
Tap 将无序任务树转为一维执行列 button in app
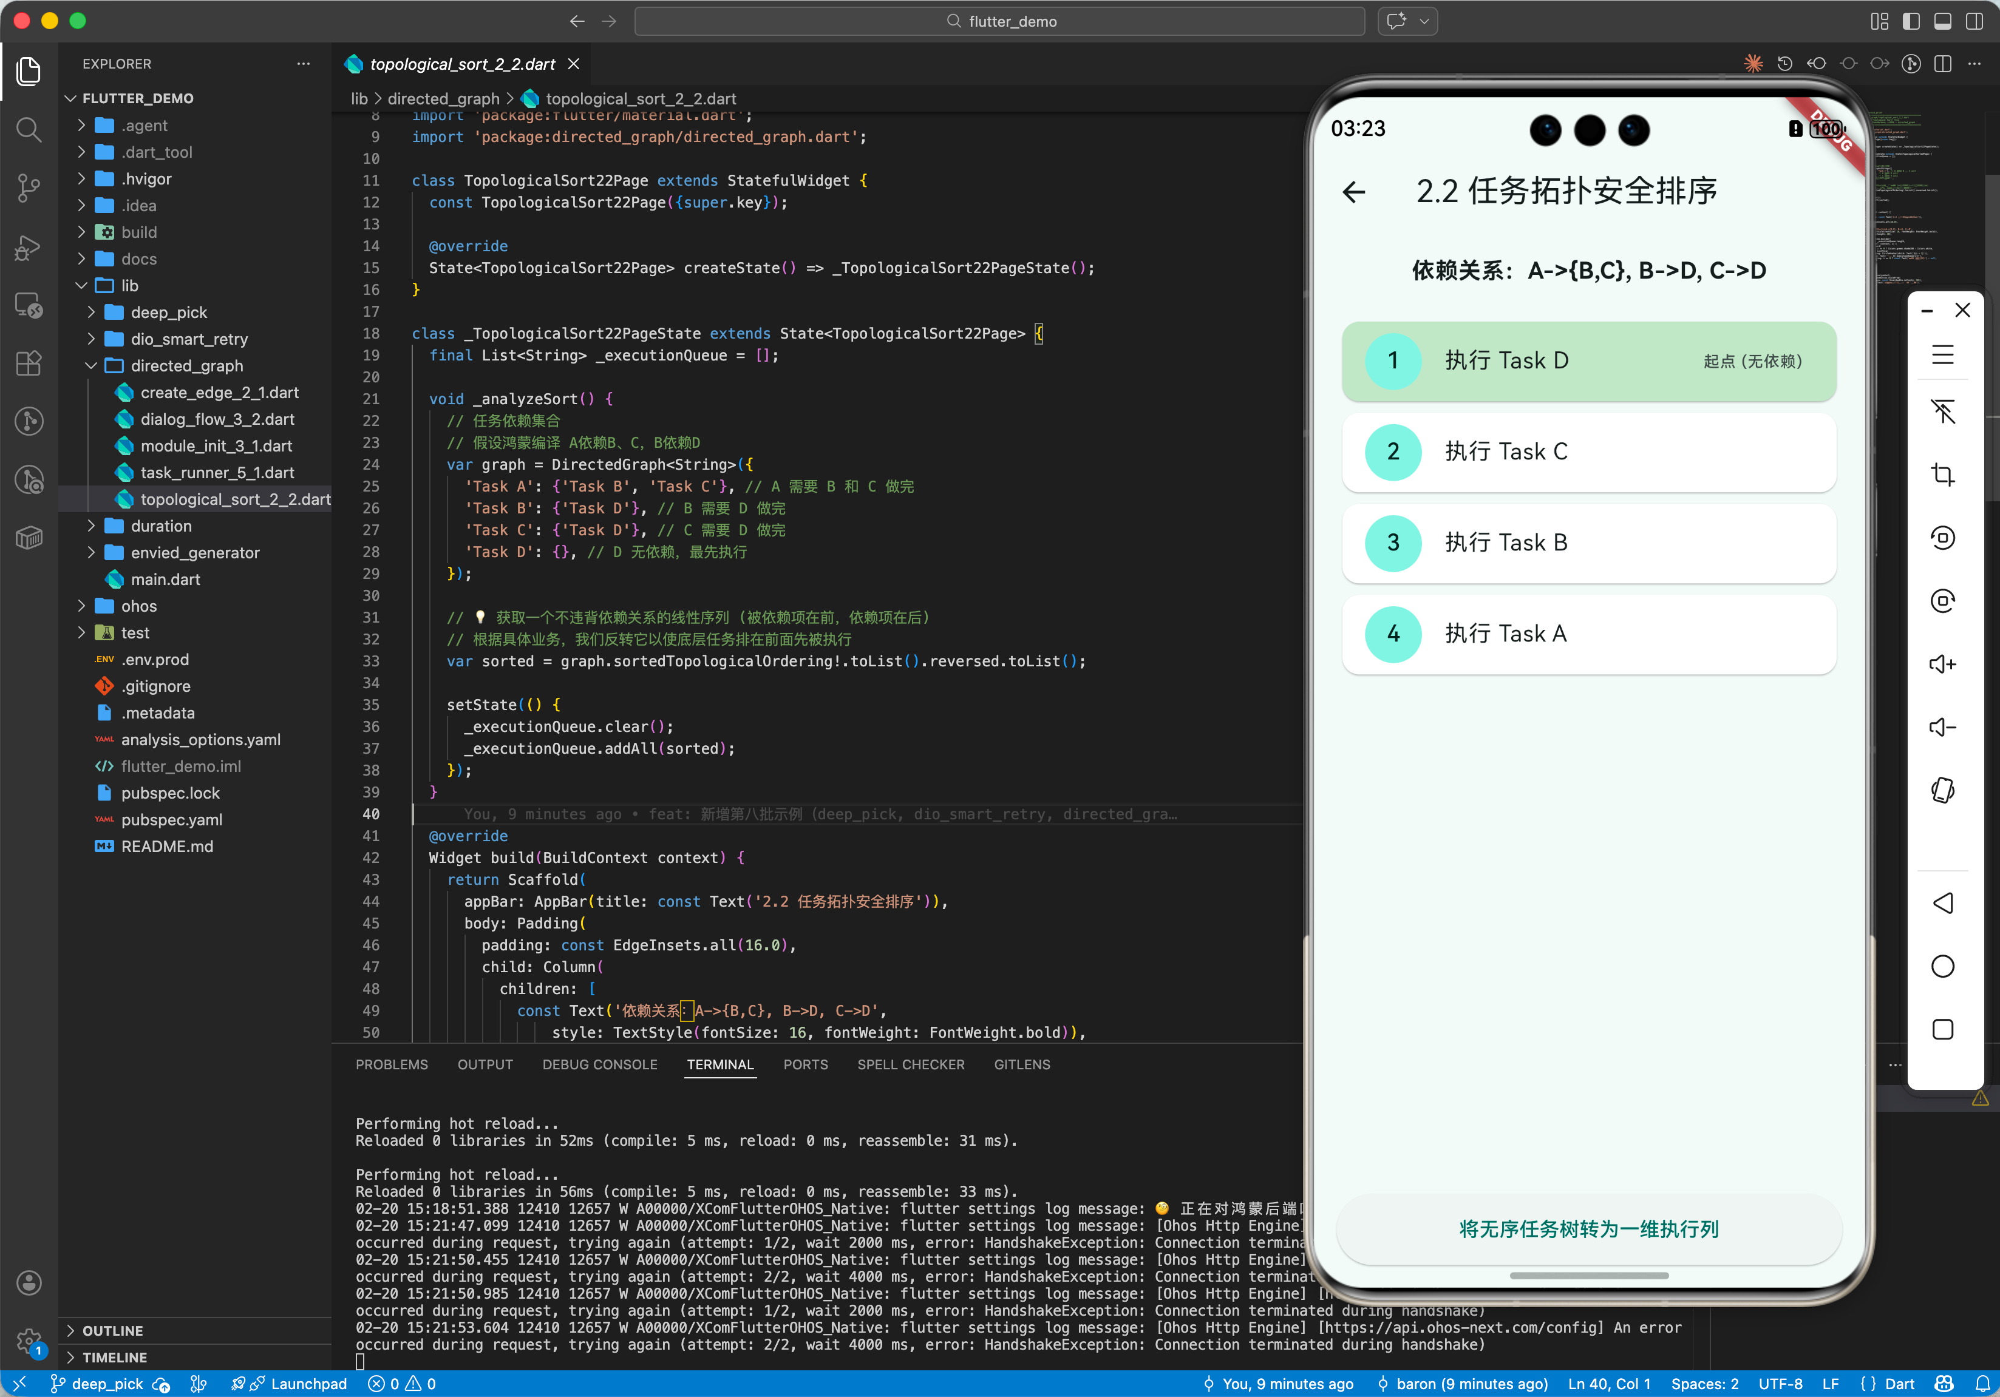[1588, 1228]
